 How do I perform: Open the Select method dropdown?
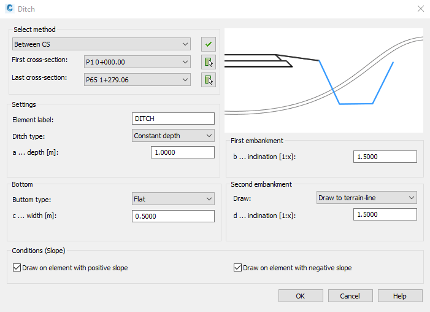pyautogui.click(x=101, y=44)
